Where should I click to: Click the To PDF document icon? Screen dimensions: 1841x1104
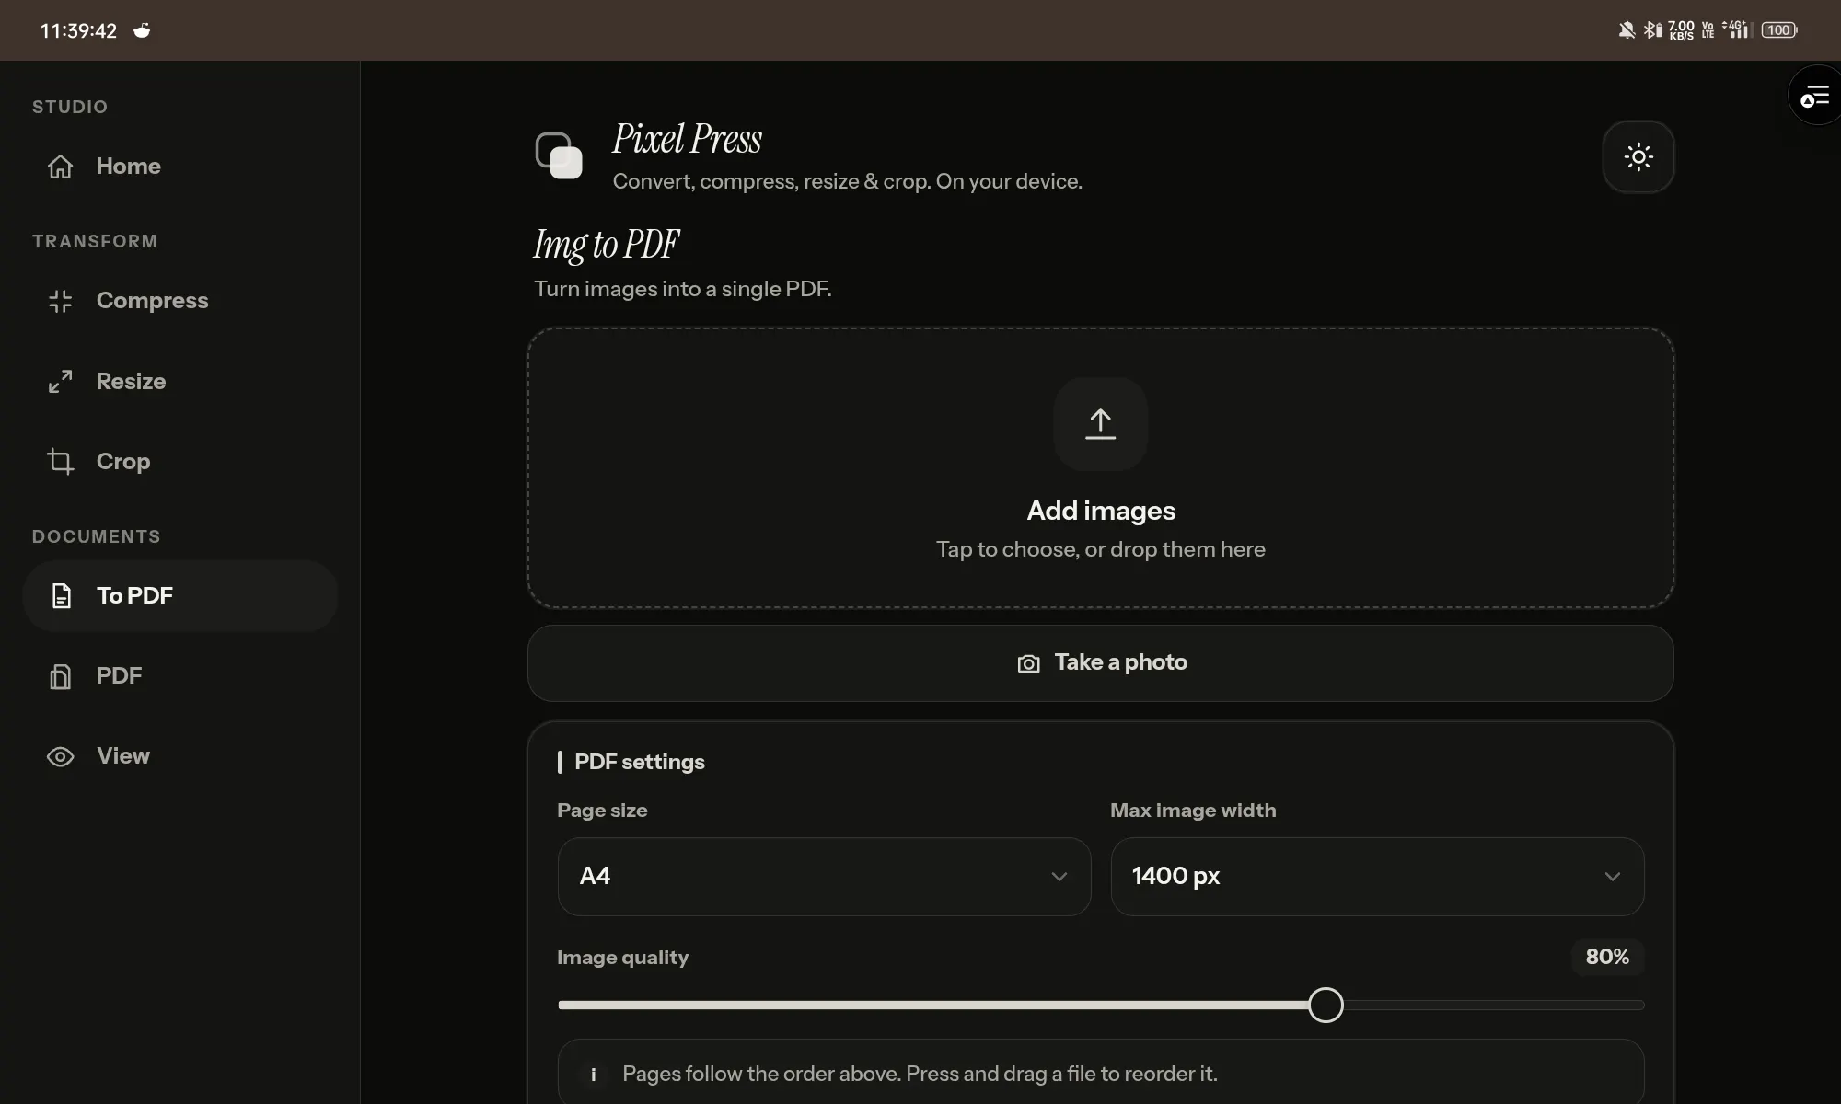click(x=61, y=595)
